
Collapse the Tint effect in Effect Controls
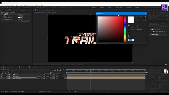pos(1,14)
